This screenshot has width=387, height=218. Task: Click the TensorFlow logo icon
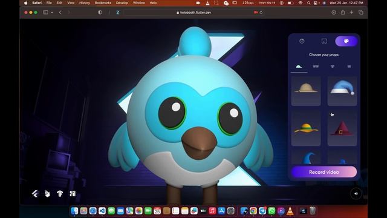pos(60,194)
